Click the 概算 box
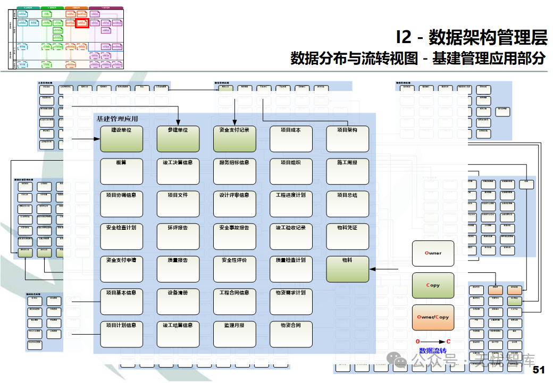The image size is (553, 383). 121,171
